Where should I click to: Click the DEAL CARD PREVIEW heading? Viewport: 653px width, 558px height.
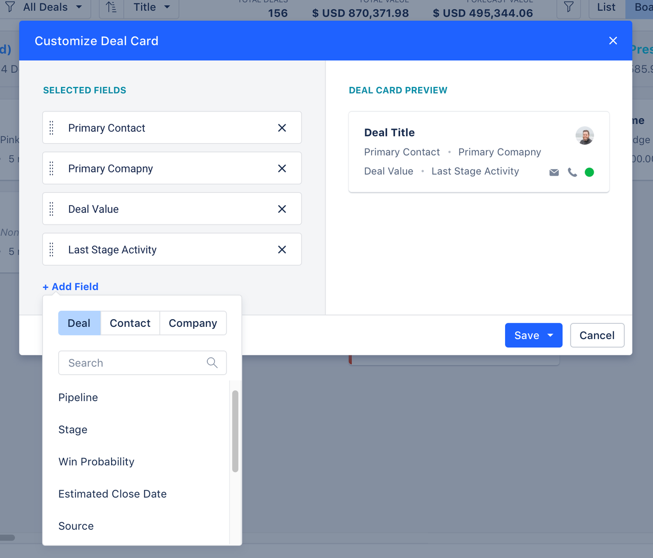(x=398, y=91)
